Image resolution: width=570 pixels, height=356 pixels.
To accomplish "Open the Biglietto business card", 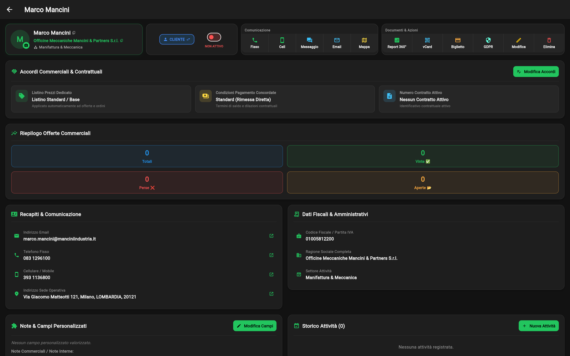I will [458, 43].
